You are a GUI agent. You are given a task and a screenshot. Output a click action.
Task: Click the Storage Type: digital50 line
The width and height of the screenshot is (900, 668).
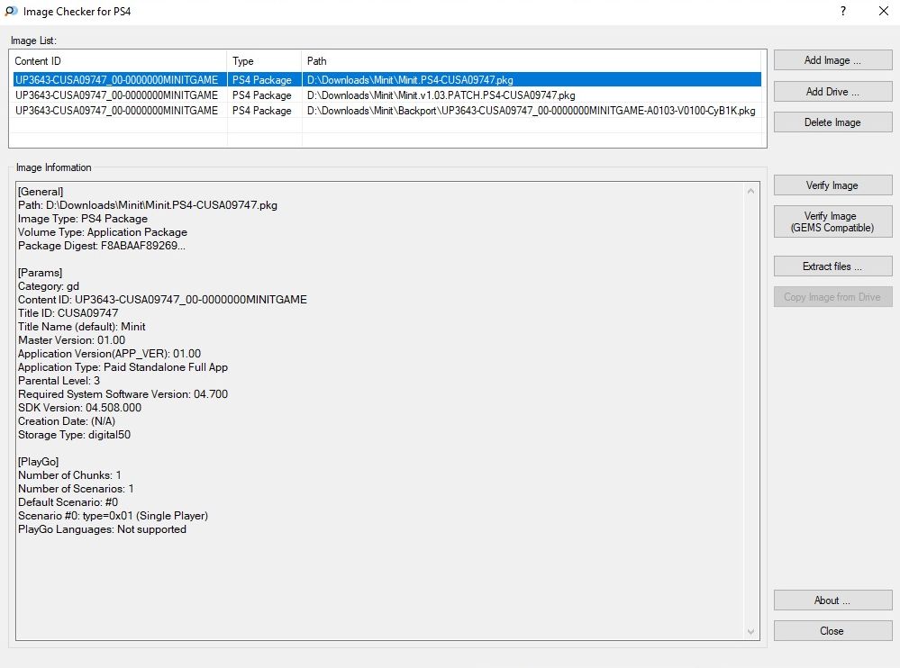pyautogui.click(x=74, y=435)
